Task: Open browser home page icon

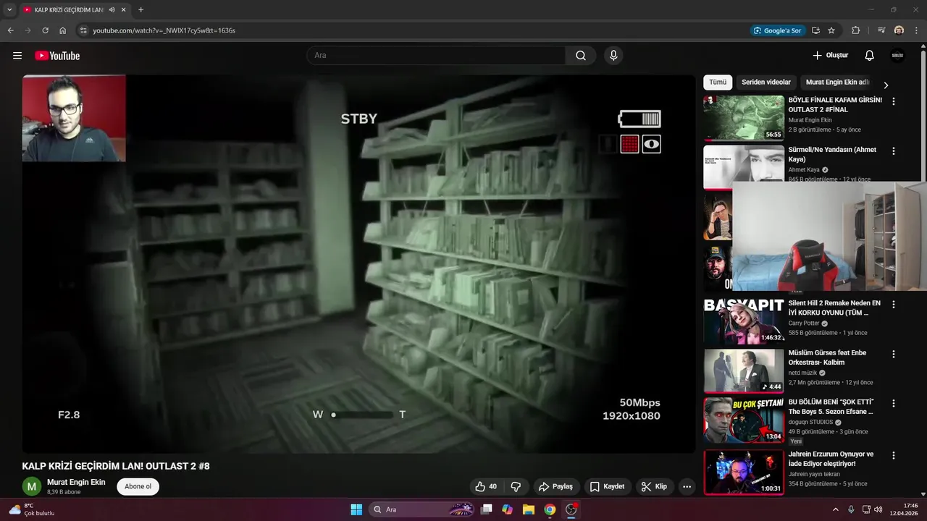Action: (x=62, y=30)
